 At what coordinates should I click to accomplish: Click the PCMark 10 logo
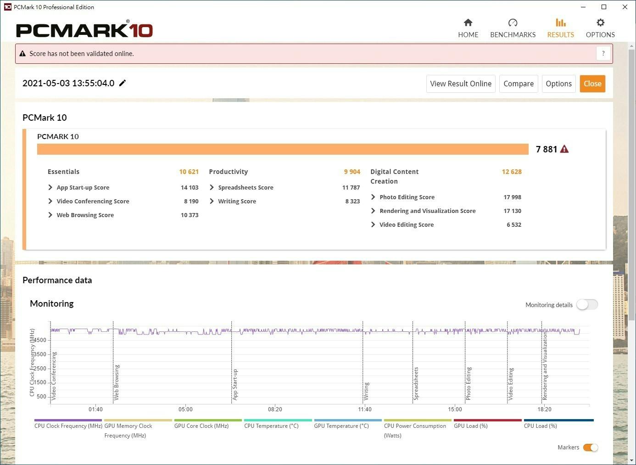(x=84, y=30)
